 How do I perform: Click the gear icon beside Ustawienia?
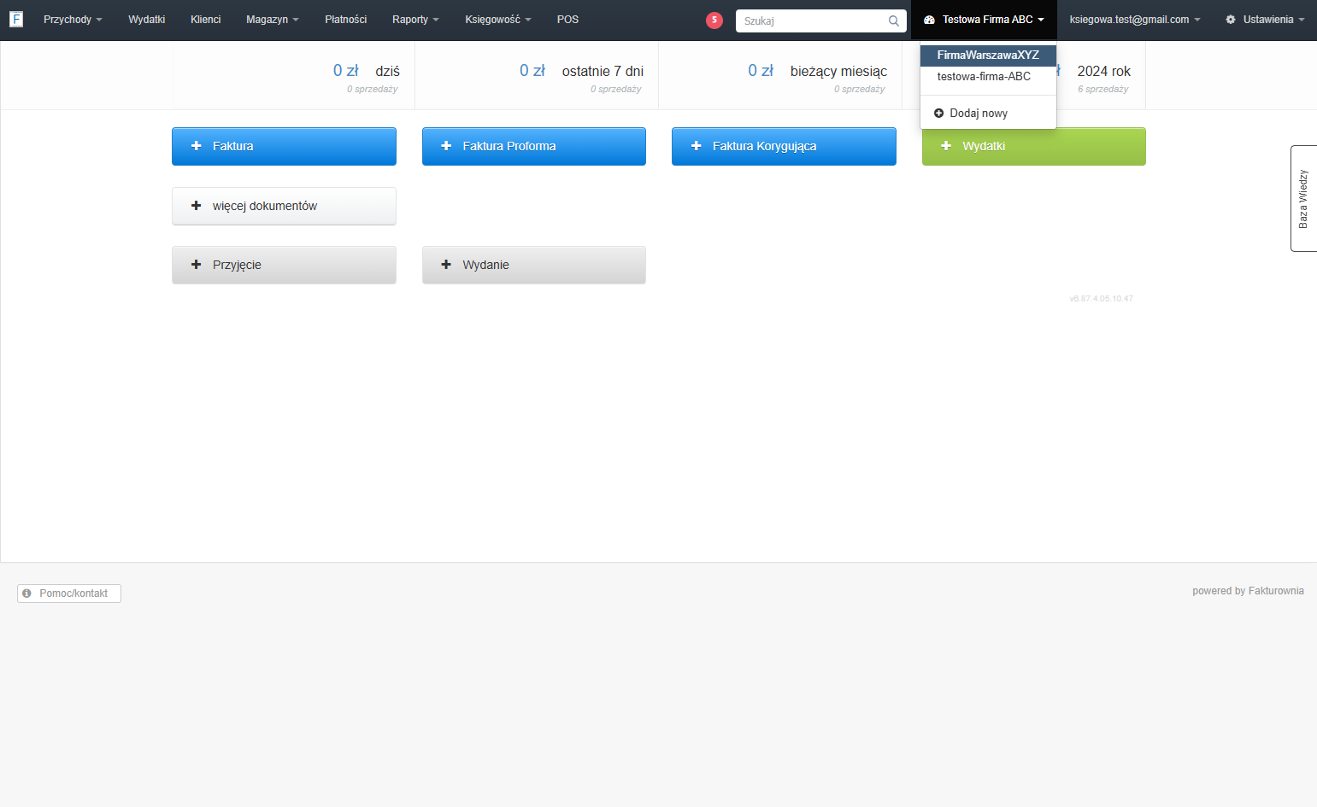(x=1231, y=19)
